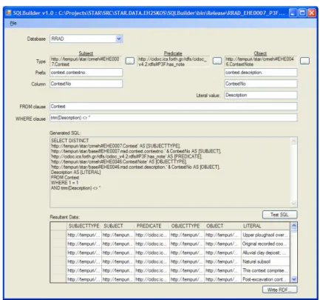Screen dimensions: 320x300
Task: Click Generated SQL scroll down arrow
Action: coord(293,204)
